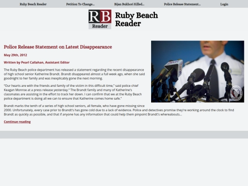Click the Ruby Beach Reader site title
The width and height of the screenshot is (248, 186).
coord(136,19)
